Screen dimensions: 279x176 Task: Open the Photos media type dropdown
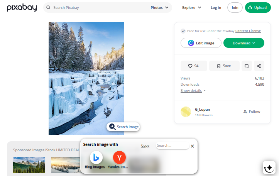(x=159, y=7)
